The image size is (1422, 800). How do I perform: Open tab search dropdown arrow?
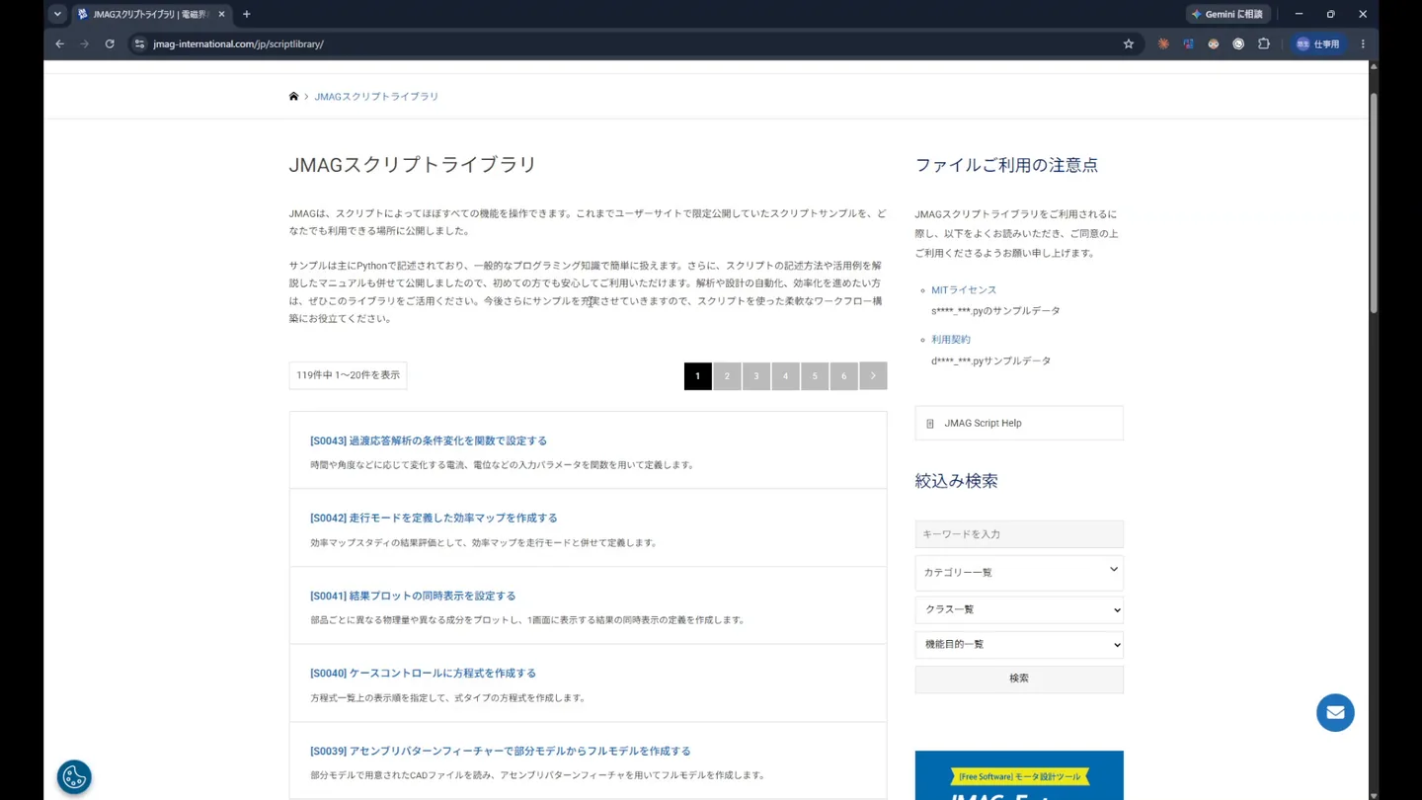pyautogui.click(x=57, y=15)
